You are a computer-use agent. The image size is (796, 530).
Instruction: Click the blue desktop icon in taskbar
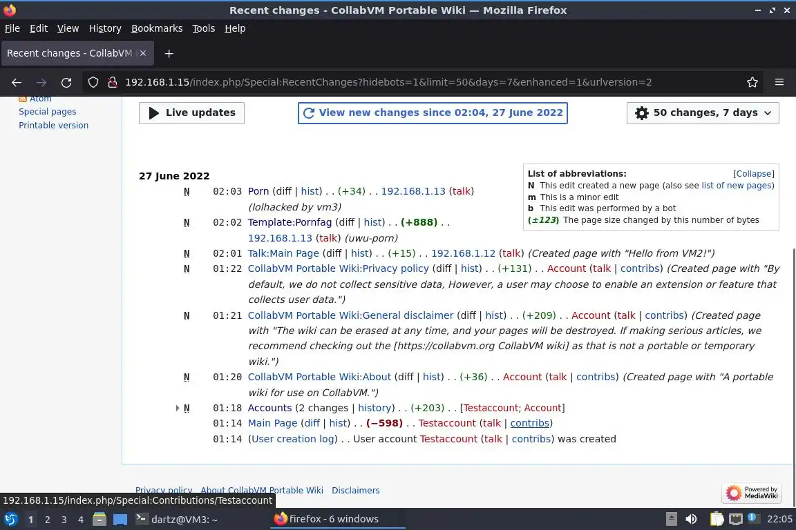(x=120, y=519)
